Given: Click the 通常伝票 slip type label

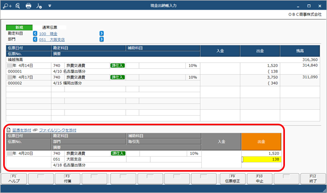Looking at the screenshot, I should (x=50, y=27).
